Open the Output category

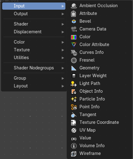tap(34, 14)
